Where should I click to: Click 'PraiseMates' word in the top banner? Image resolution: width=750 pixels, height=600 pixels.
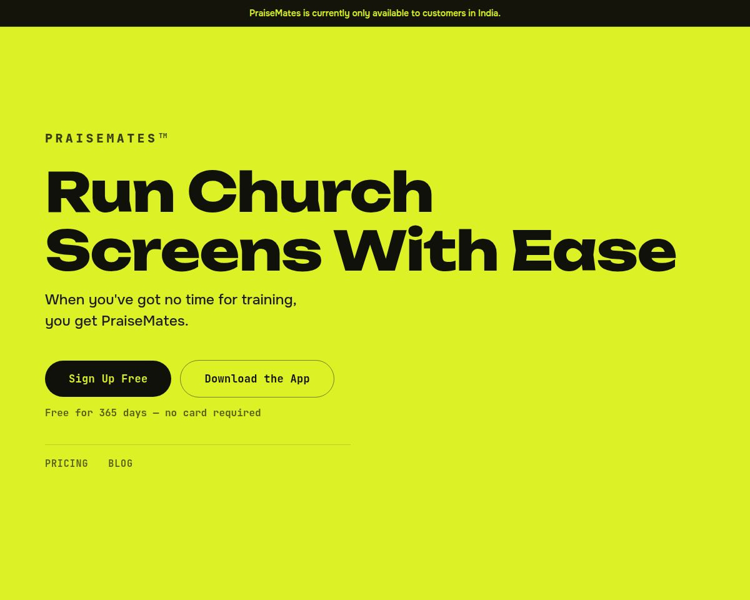[x=275, y=13]
